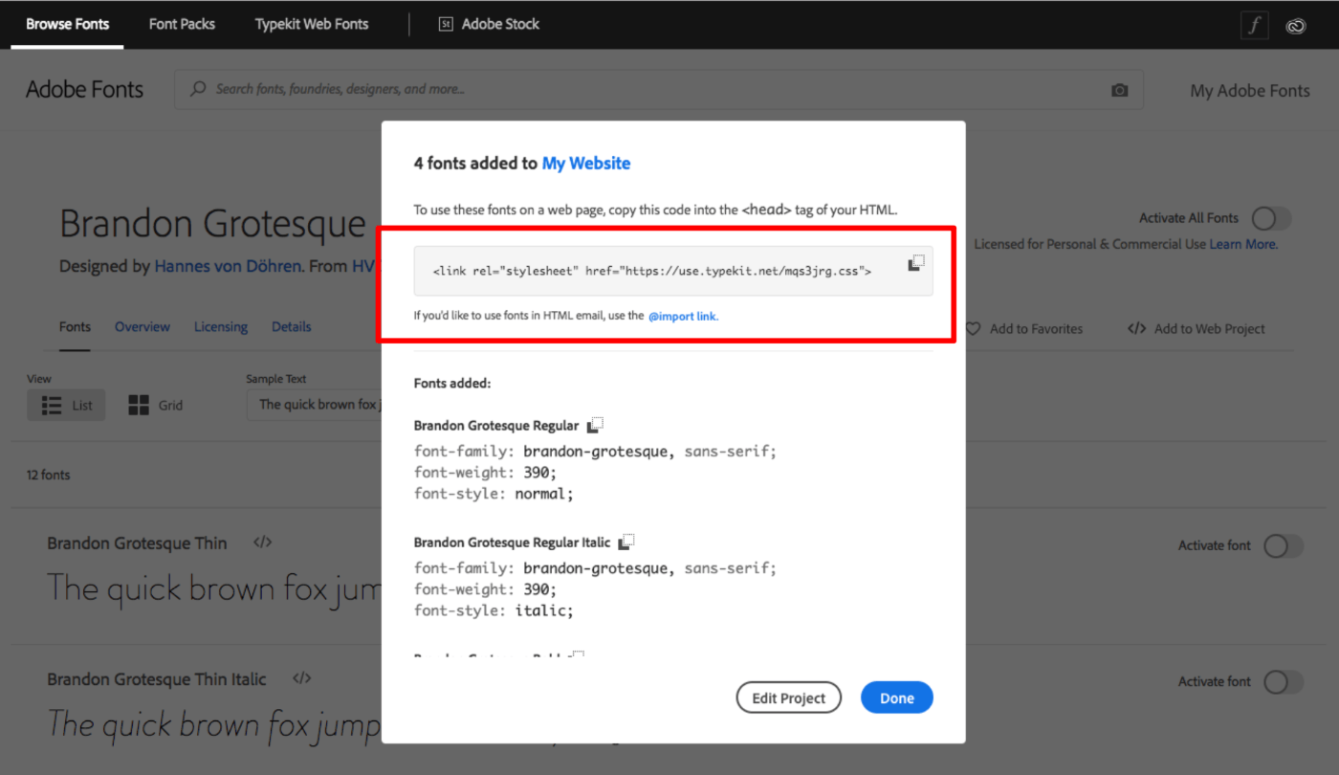The image size is (1339, 775).
Task: Copy the stylesheet embed code using the copy icon
Action: [x=915, y=260]
